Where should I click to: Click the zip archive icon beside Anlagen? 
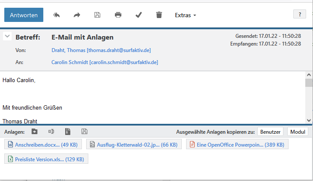click(68, 132)
